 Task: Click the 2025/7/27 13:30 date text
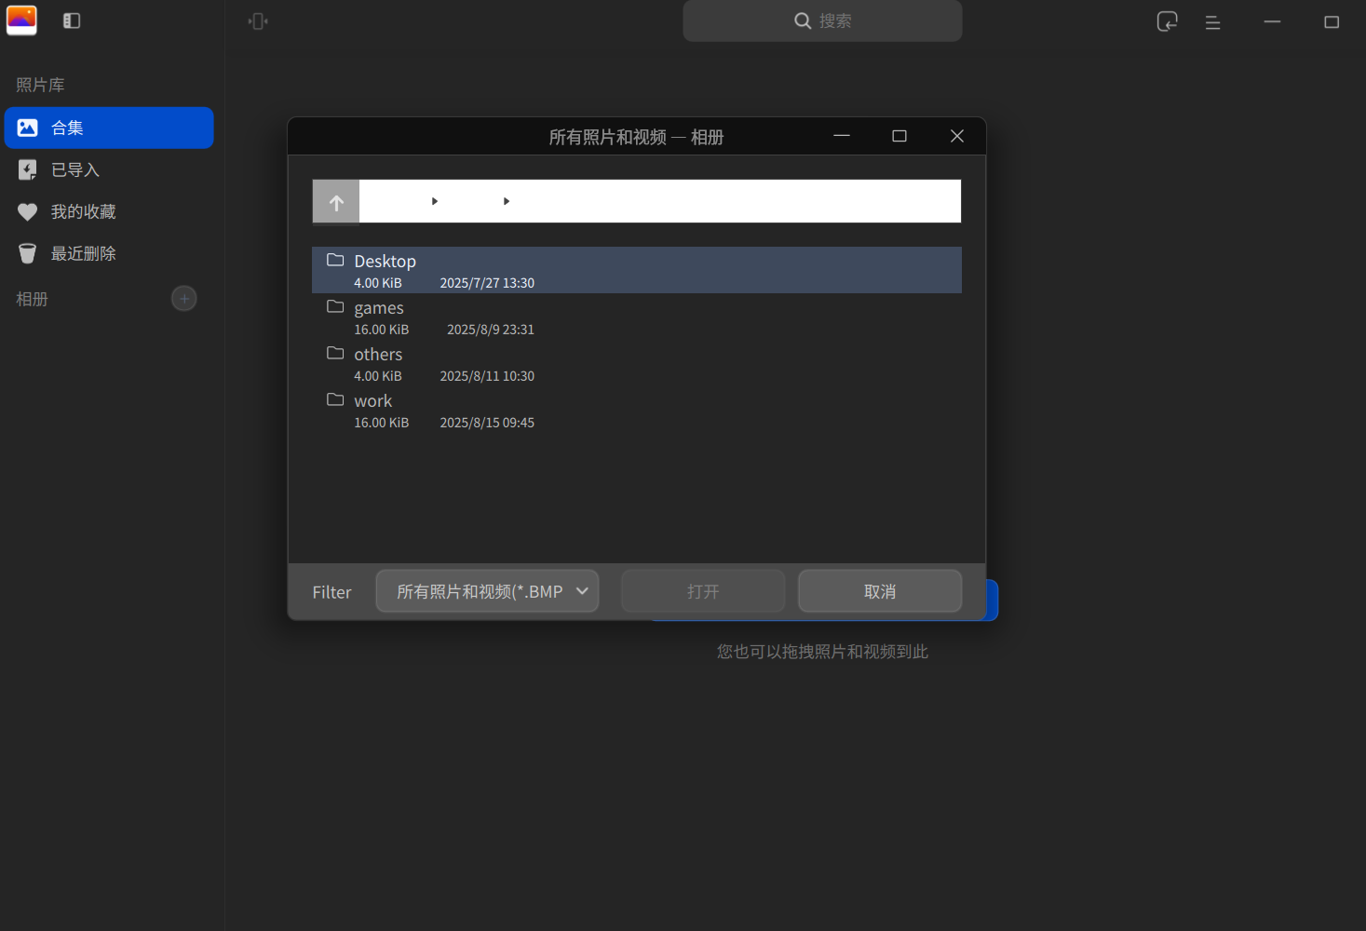[487, 283]
